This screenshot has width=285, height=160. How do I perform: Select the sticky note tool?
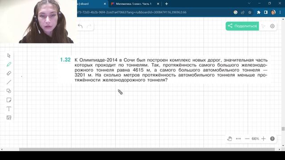[x=9, y=100]
